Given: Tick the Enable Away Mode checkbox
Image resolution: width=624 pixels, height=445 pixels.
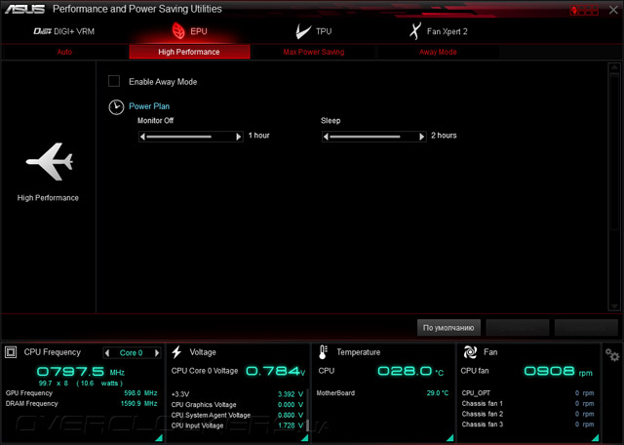Looking at the screenshot, I should tap(114, 81).
